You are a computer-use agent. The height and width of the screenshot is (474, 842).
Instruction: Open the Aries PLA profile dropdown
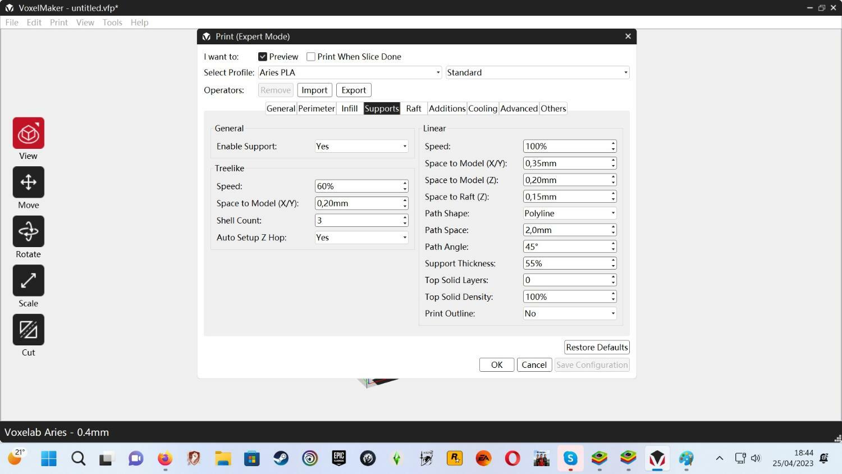(350, 72)
